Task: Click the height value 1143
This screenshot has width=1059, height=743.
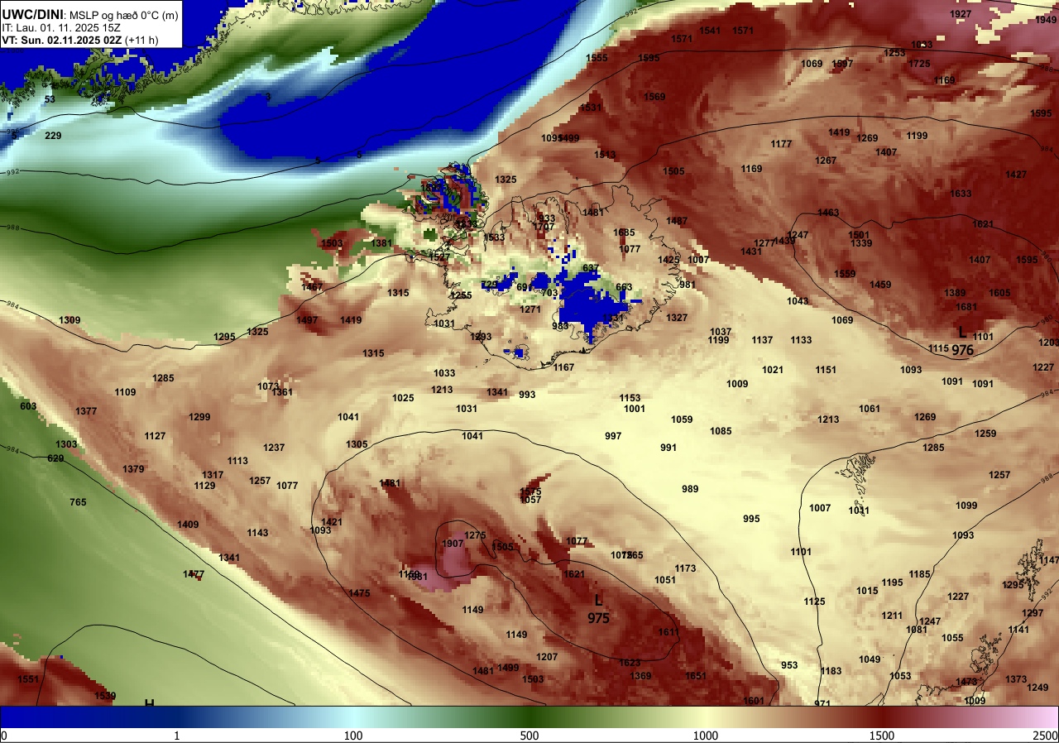Action: (257, 533)
